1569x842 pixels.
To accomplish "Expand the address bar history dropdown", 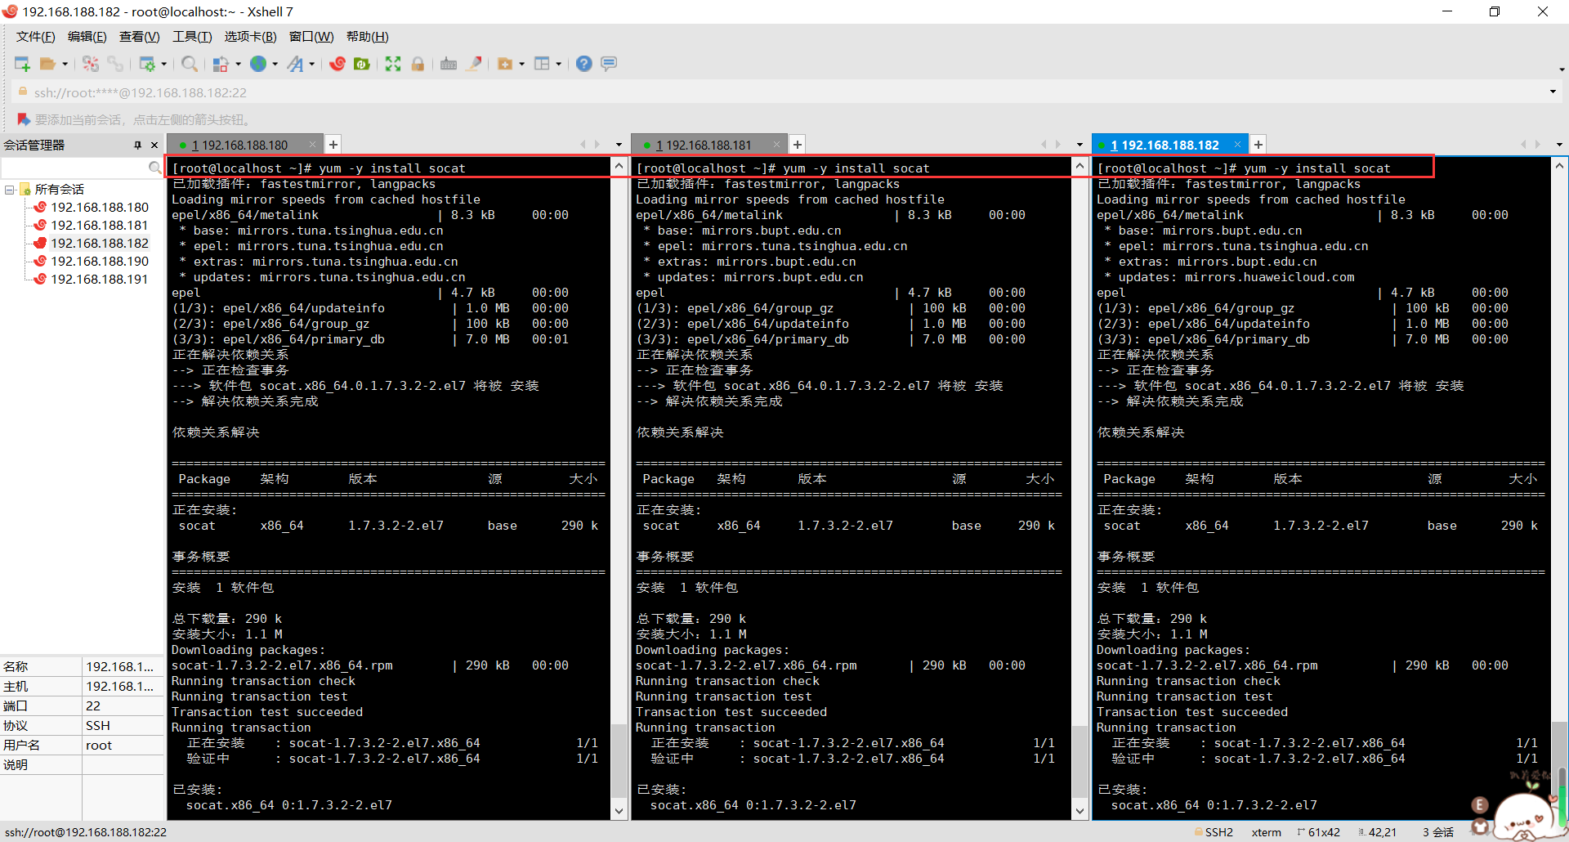I will [1553, 92].
